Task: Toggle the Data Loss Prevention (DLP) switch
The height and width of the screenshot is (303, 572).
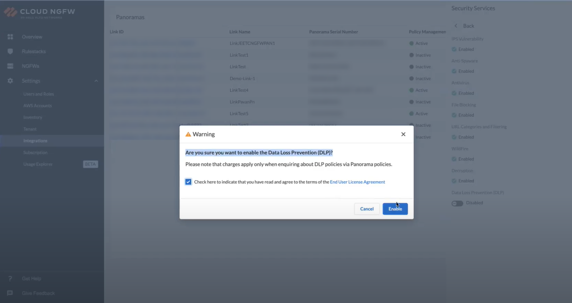Action: click(457, 203)
